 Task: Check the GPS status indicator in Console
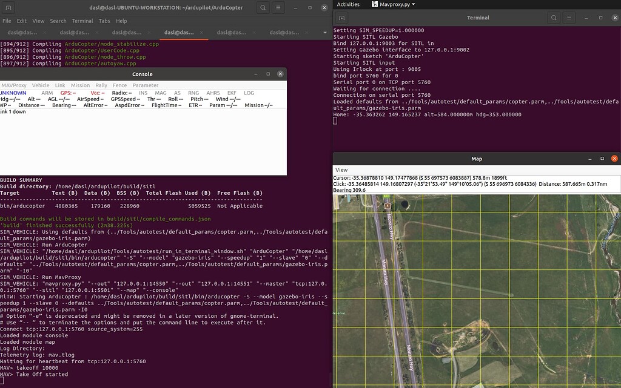(69, 93)
